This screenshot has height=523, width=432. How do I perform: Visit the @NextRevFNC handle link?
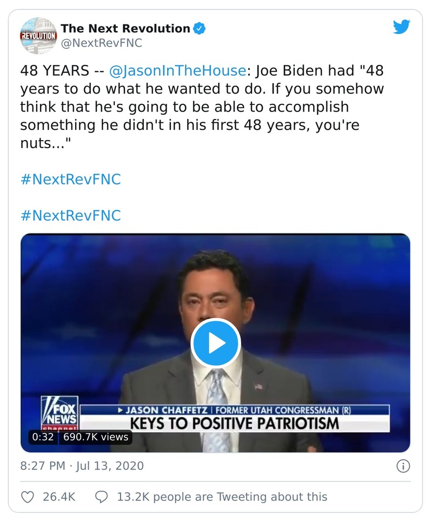[x=101, y=43]
